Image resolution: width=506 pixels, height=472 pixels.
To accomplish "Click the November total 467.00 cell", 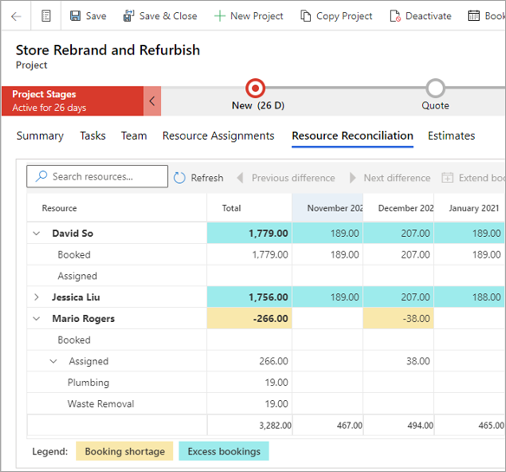I will tap(328, 425).
